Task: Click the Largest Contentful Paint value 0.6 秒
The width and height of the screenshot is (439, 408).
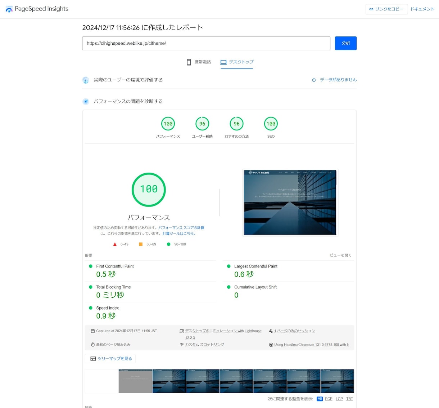Action: 244,274
